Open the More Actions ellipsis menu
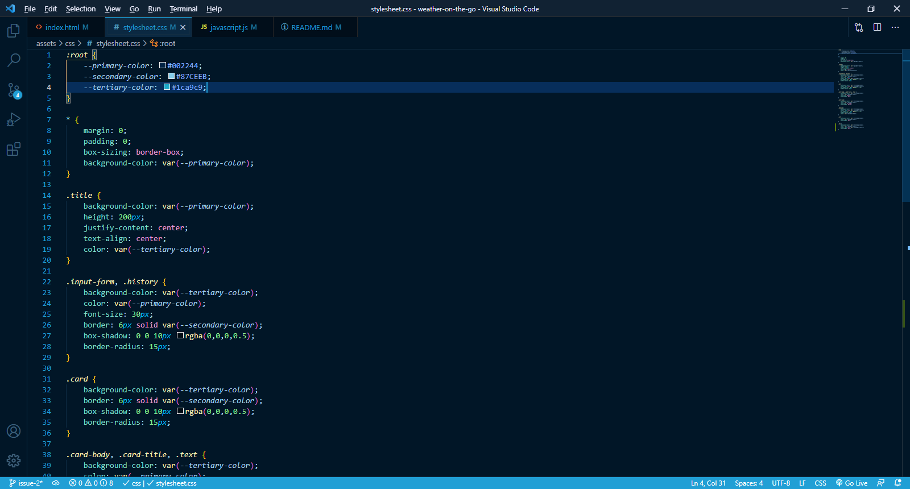The image size is (910, 489). pos(895,27)
